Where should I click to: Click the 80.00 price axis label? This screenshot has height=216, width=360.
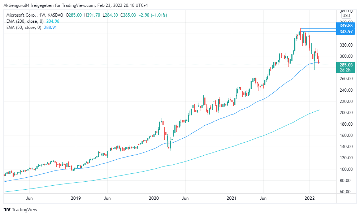346,181
